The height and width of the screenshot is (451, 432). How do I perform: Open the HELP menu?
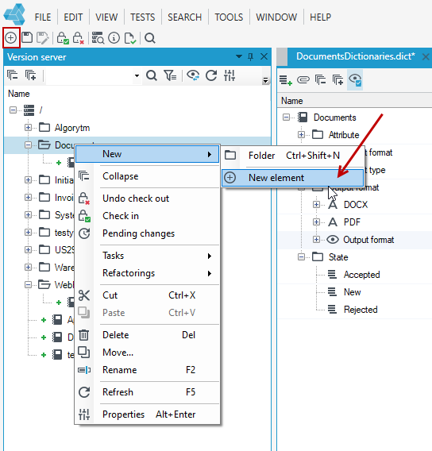[x=320, y=17]
